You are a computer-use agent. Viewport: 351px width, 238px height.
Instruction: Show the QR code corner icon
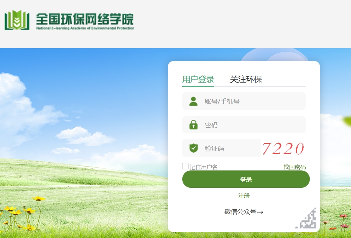tap(306, 218)
